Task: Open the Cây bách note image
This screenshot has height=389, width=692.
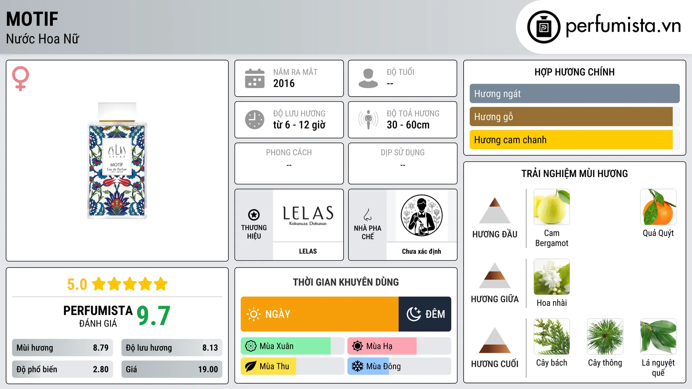Action: pyautogui.click(x=552, y=337)
